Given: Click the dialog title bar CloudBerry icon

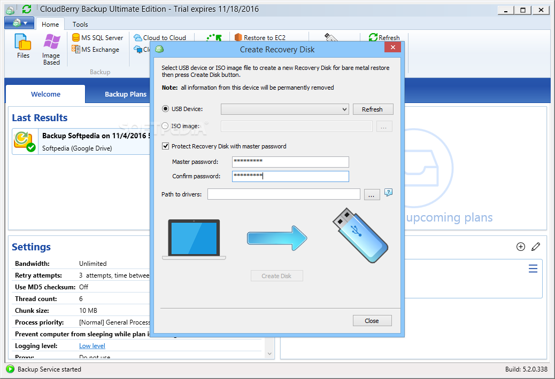Looking at the screenshot, I should click(x=159, y=49).
